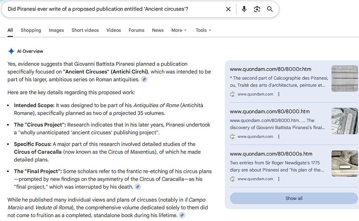Click into the search query text field
The width and height of the screenshot is (359, 221).
(110, 9)
